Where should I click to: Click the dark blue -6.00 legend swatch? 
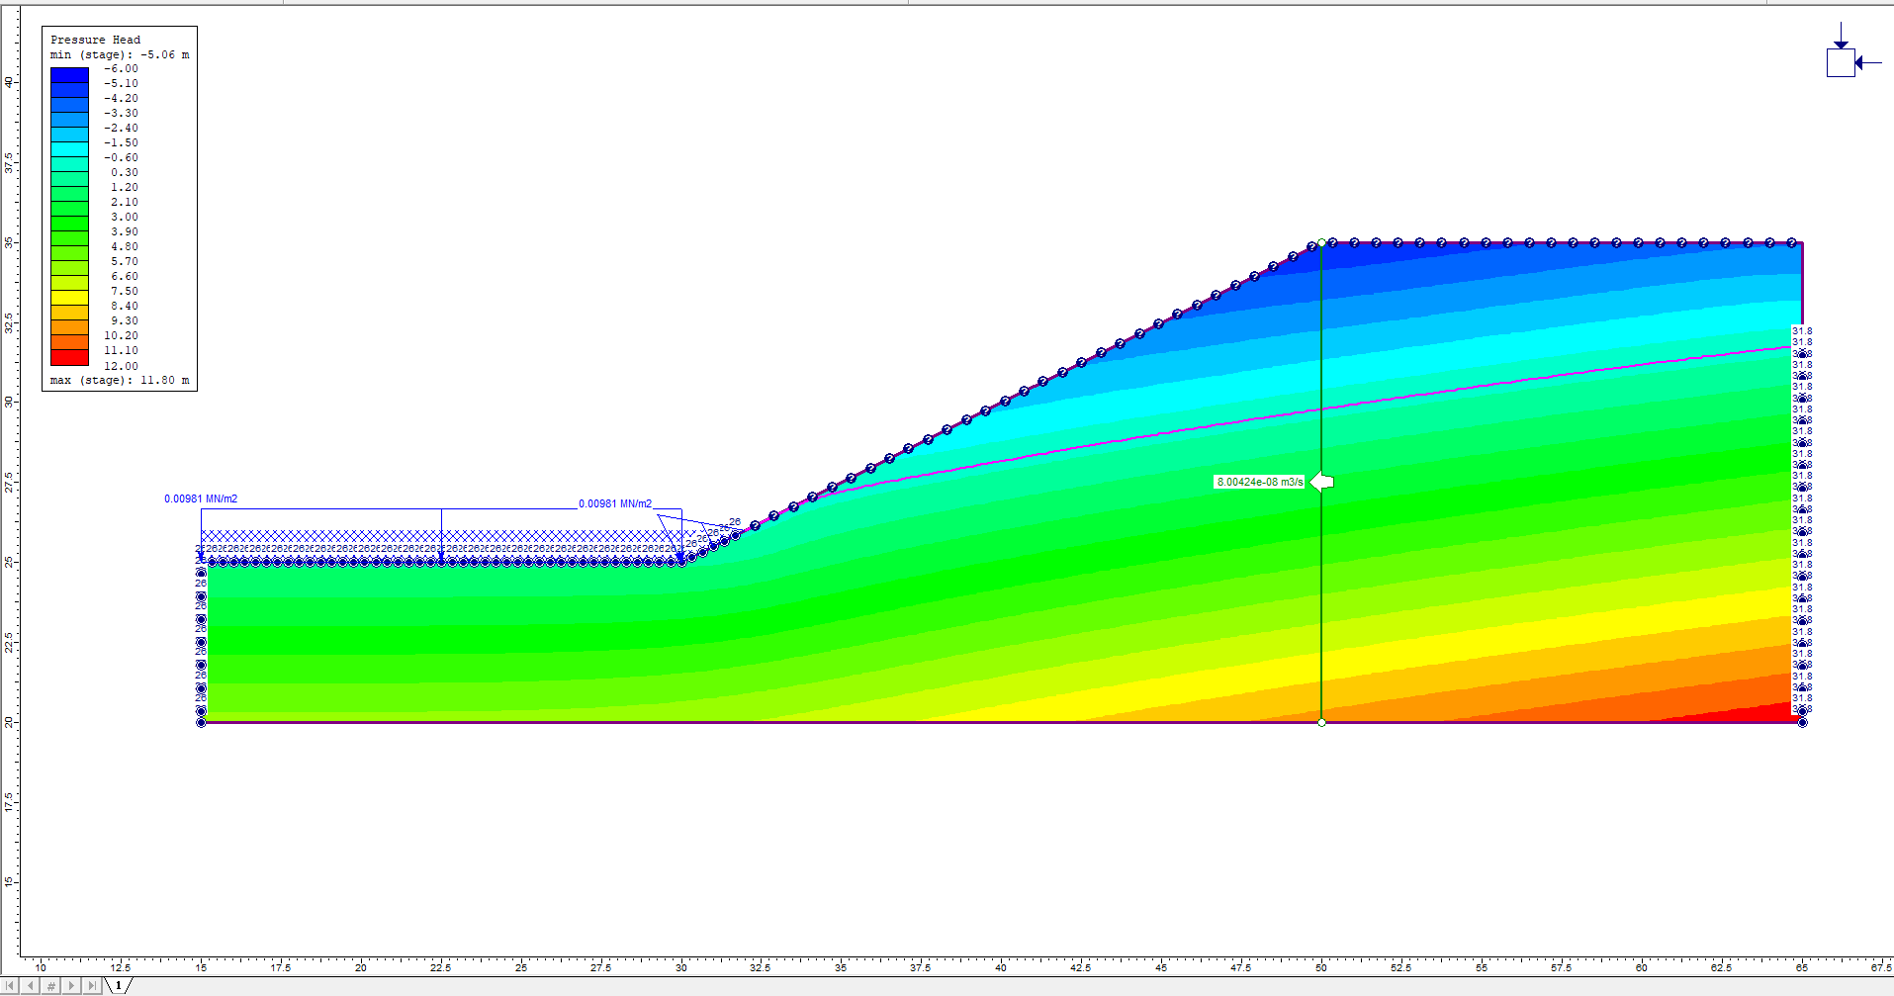click(69, 74)
